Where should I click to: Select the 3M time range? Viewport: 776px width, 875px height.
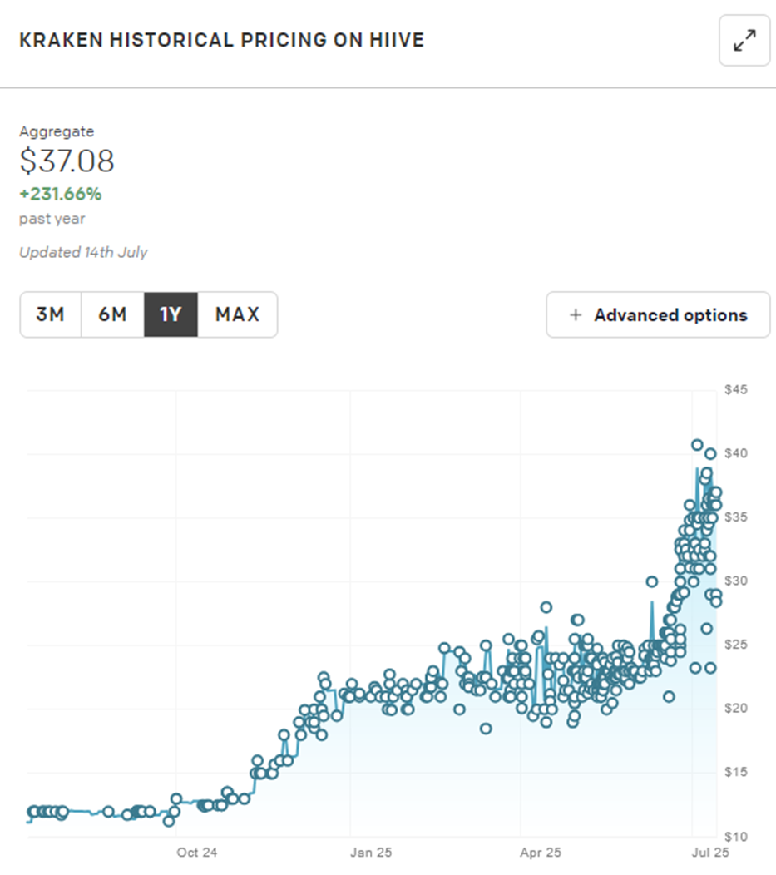pos(51,314)
